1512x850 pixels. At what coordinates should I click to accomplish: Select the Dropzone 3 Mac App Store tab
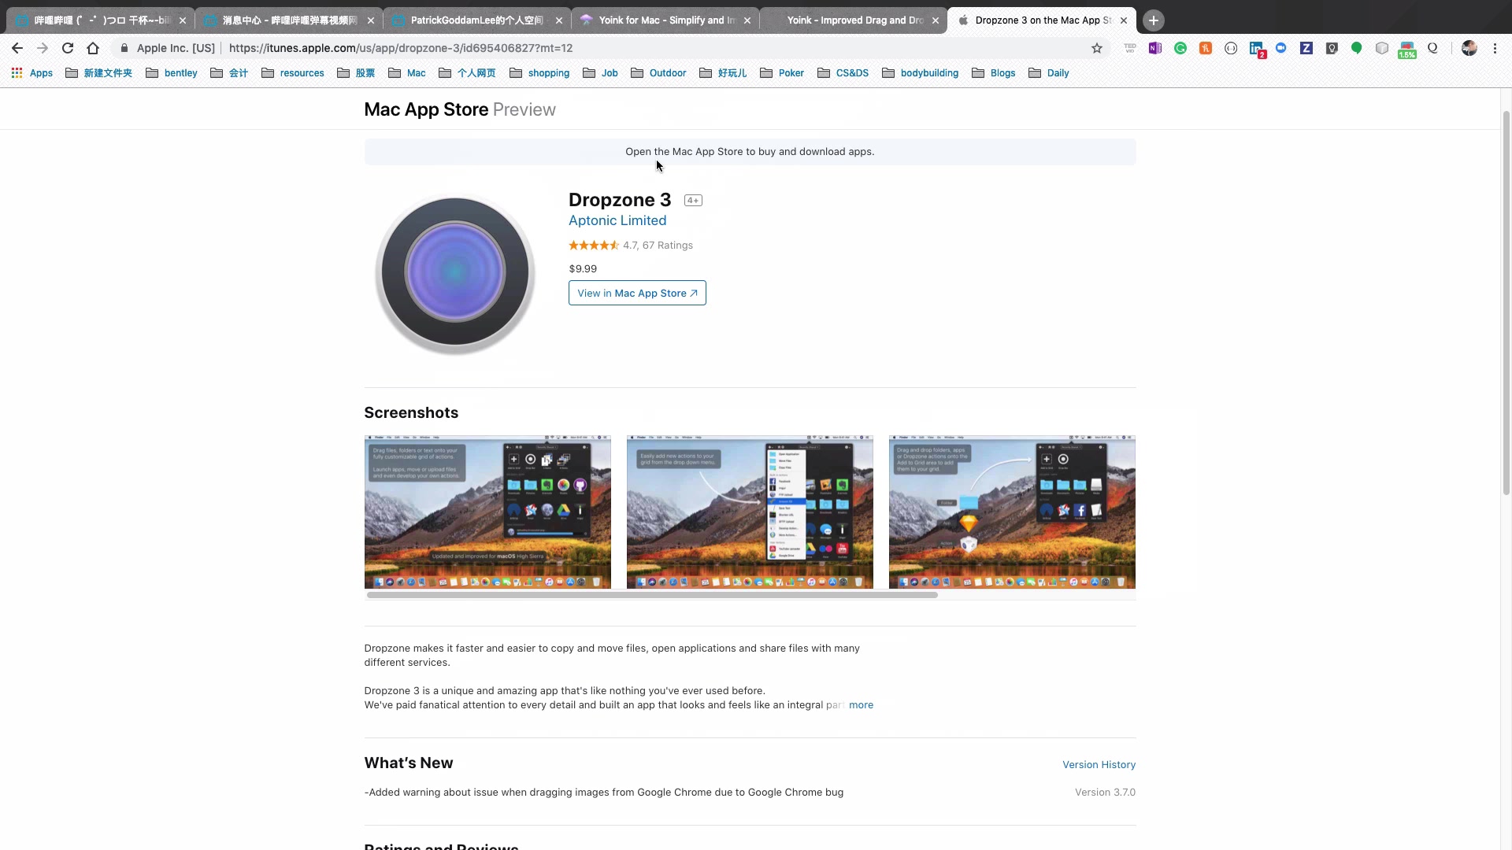(1042, 20)
